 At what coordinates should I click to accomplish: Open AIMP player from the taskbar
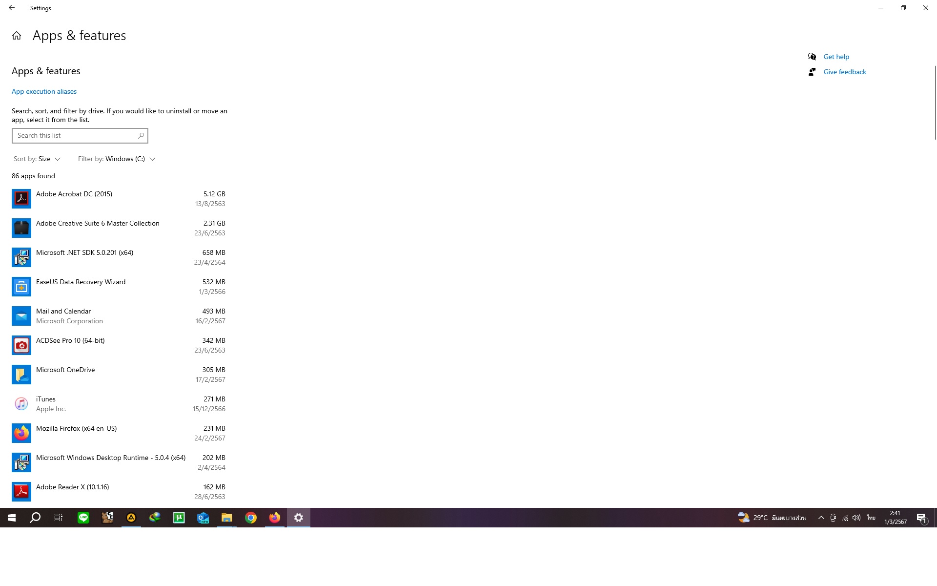pyautogui.click(x=131, y=518)
